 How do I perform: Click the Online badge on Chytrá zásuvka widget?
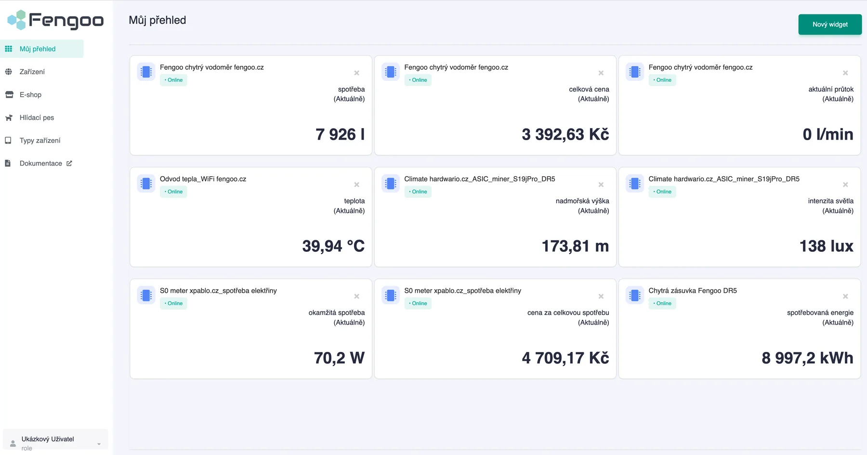662,303
